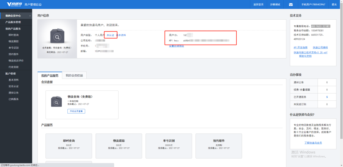
Task: Open 产品服务管理 in sidebar
Action: (x=13, y=22)
